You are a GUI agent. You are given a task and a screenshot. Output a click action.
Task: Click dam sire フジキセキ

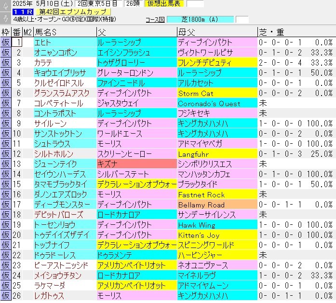[217, 113]
